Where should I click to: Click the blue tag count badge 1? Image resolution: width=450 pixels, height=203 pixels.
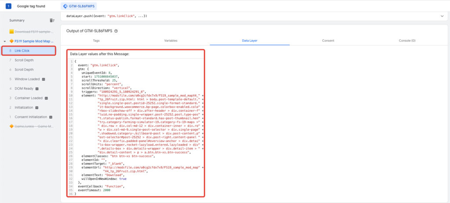pos(9,6)
